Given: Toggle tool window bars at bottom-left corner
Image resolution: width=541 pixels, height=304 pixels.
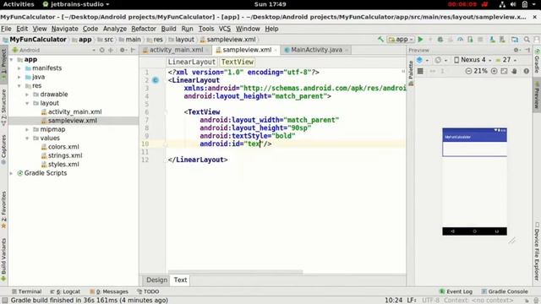Looking at the screenshot, I should pos(4,301).
